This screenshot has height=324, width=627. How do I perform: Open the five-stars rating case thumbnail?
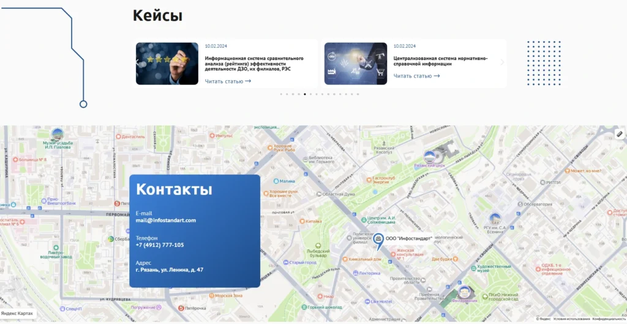click(x=167, y=64)
